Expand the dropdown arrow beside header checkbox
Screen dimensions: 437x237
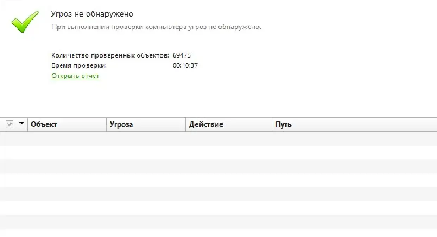coord(21,123)
